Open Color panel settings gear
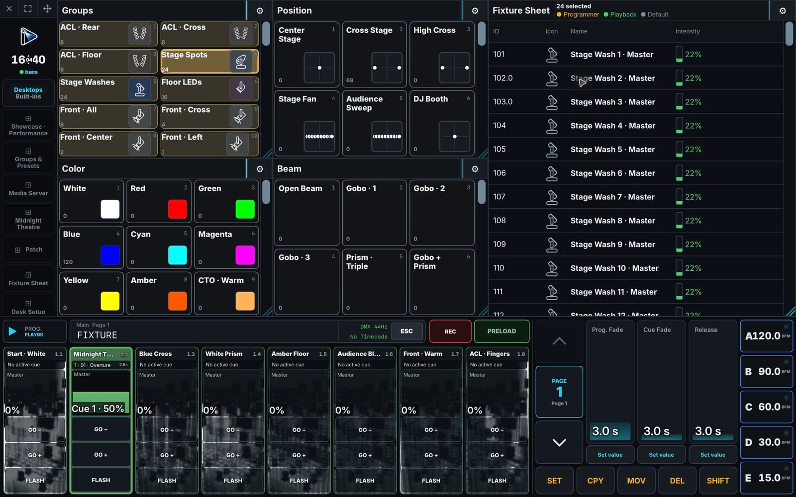Viewport: 796px width, 497px height. coord(260,169)
